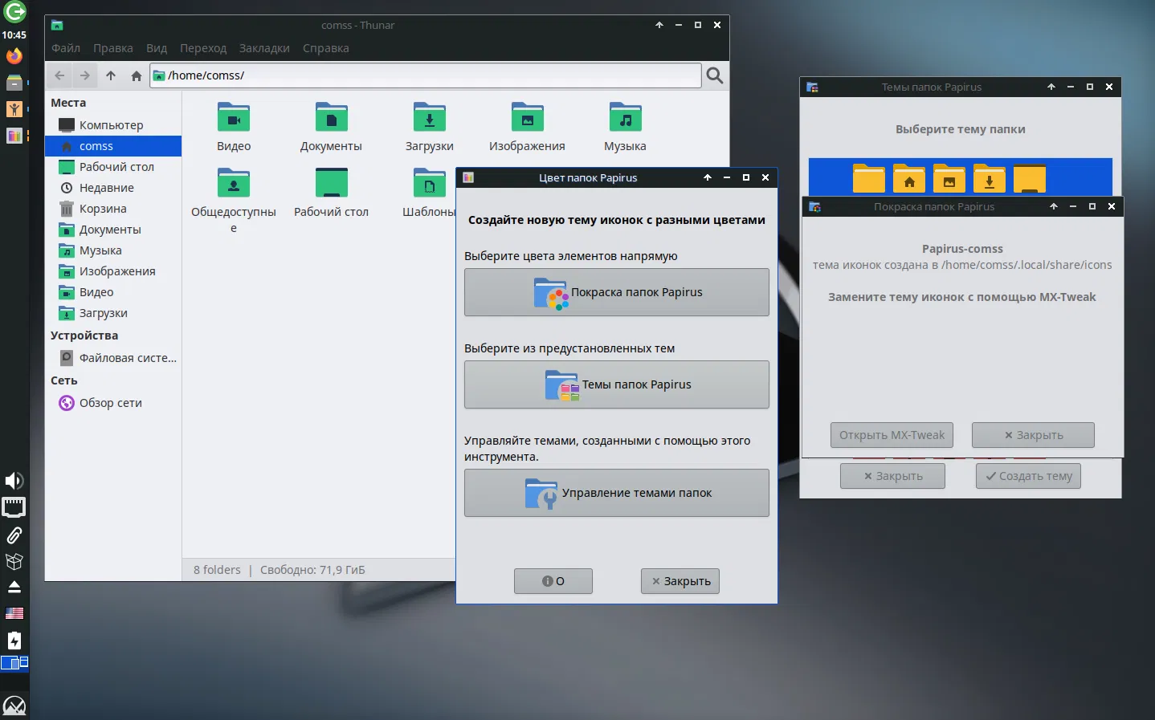Select Компьютер in the Thunar sidebar
This screenshot has height=720, width=1155.
113,125
